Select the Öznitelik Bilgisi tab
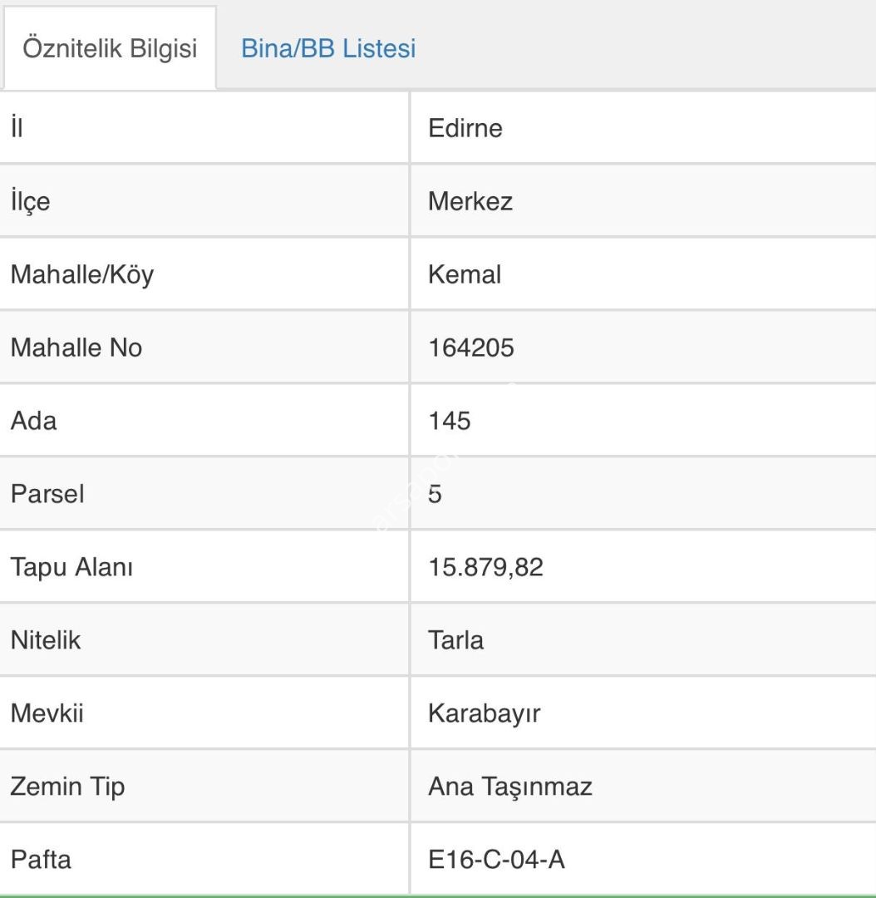 click(110, 48)
